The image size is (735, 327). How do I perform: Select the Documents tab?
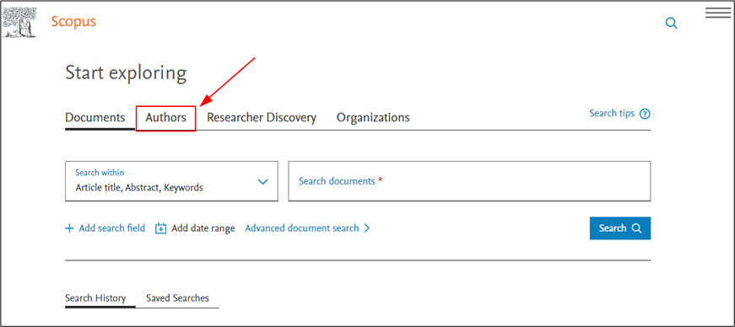pyautogui.click(x=95, y=117)
